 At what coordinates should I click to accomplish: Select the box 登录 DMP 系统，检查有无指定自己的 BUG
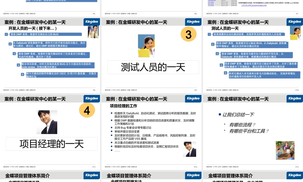(46, 34)
